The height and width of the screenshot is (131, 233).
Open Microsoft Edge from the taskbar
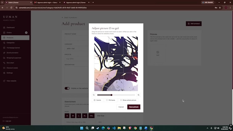(103, 128)
